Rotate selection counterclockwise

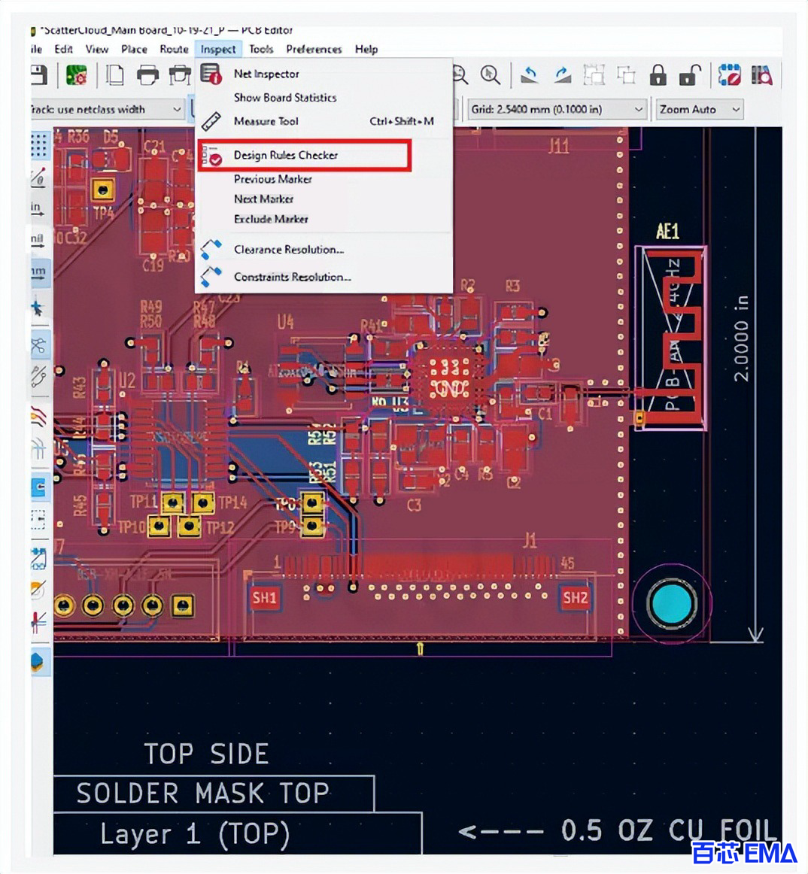(x=529, y=74)
